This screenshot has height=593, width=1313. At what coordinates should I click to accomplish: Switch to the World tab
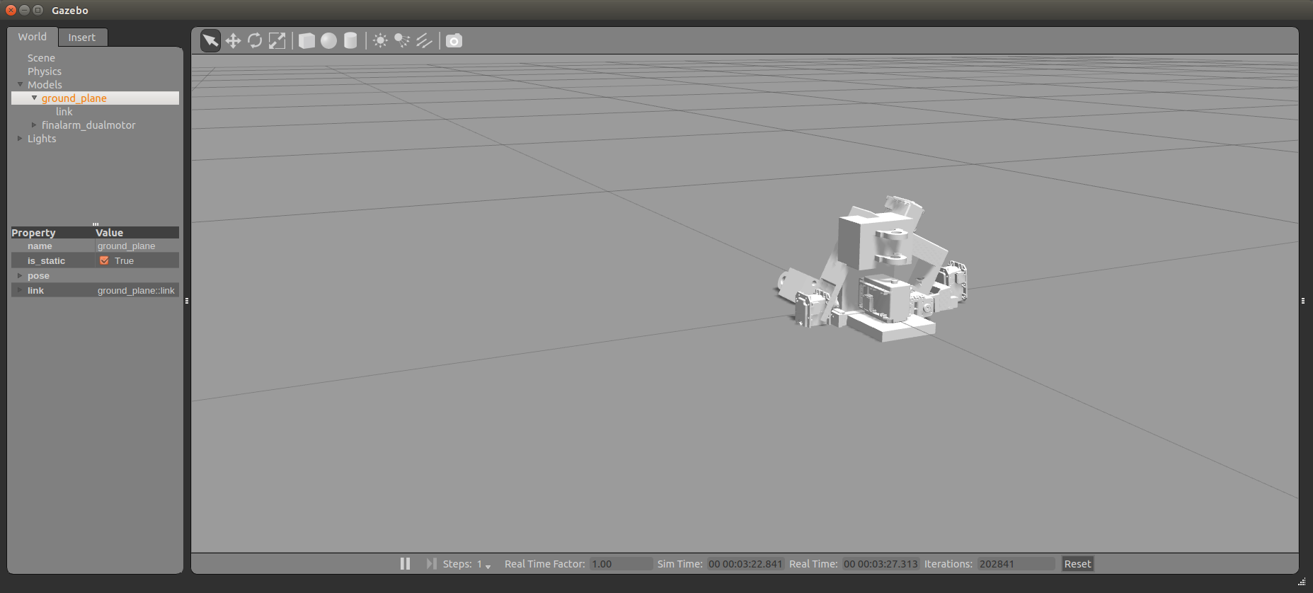coord(33,37)
